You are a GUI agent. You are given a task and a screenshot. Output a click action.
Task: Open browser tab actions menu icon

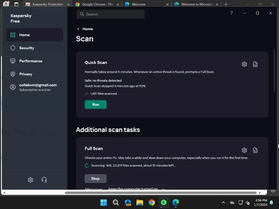[x=16, y=4]
